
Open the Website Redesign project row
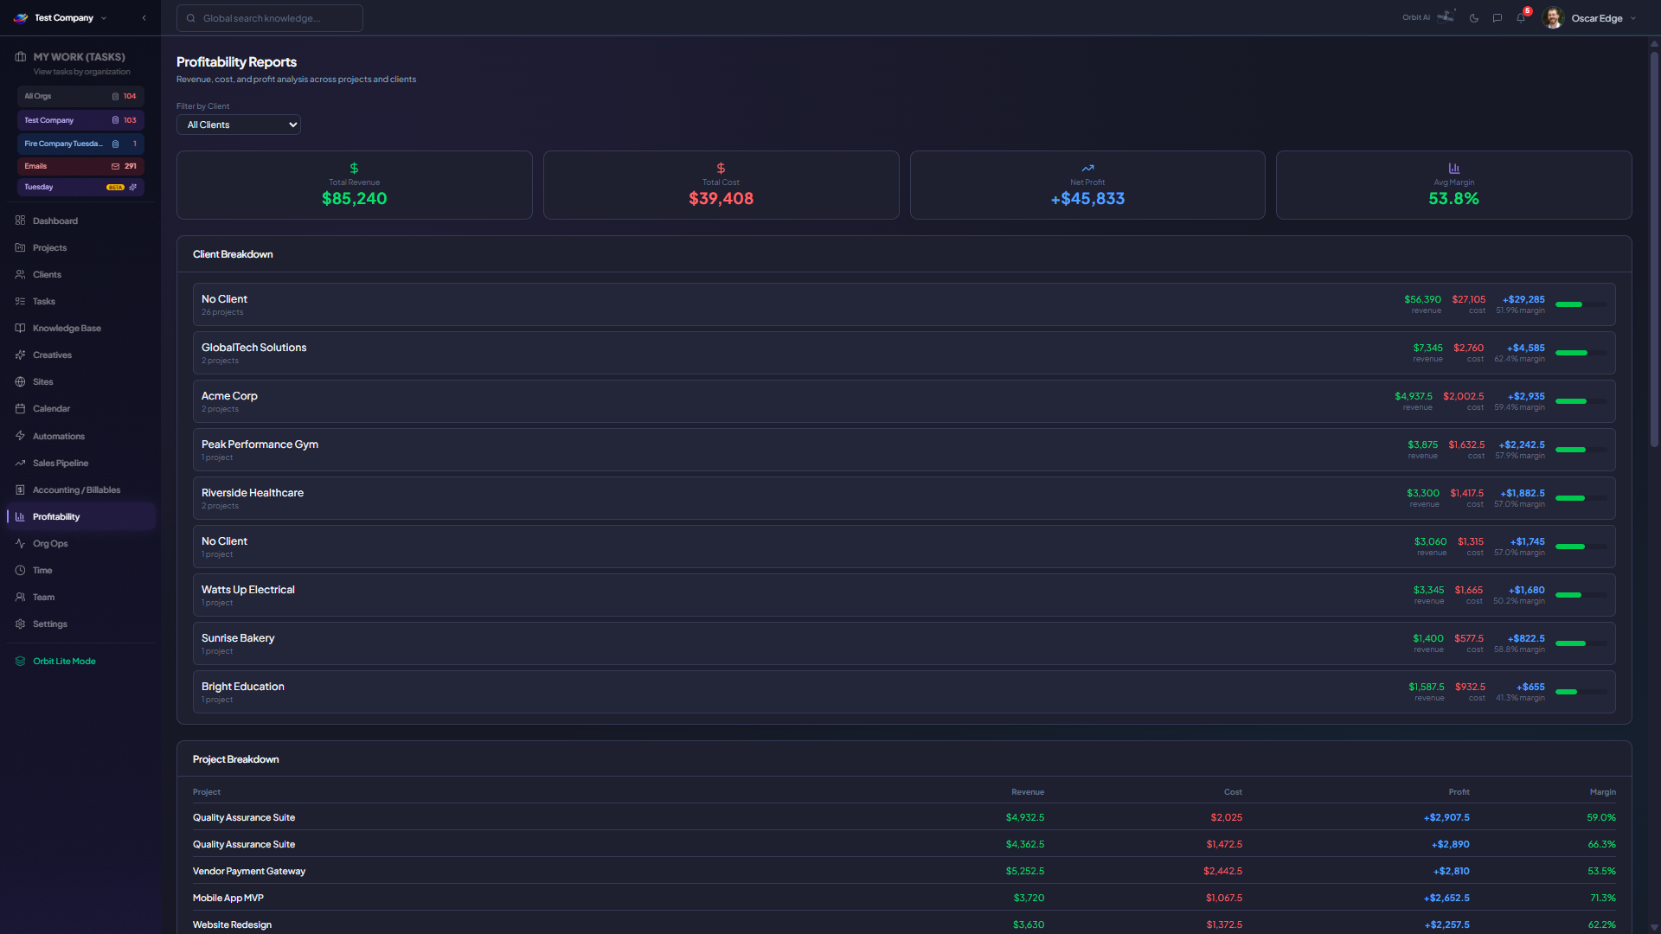pos(904,925)
